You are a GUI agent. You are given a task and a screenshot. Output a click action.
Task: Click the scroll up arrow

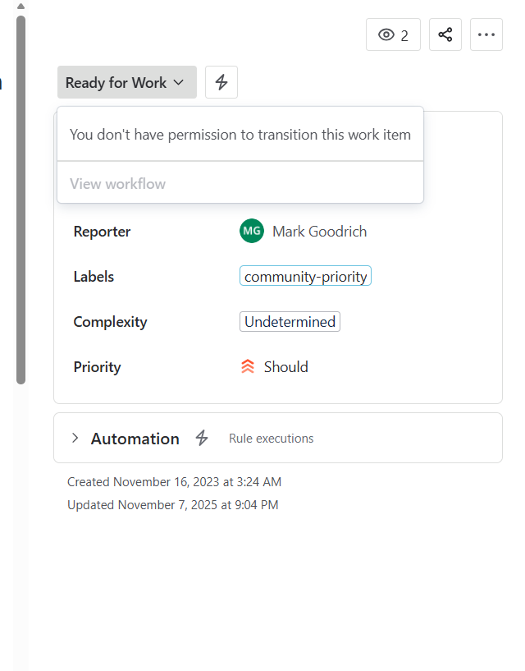(21, 6)
